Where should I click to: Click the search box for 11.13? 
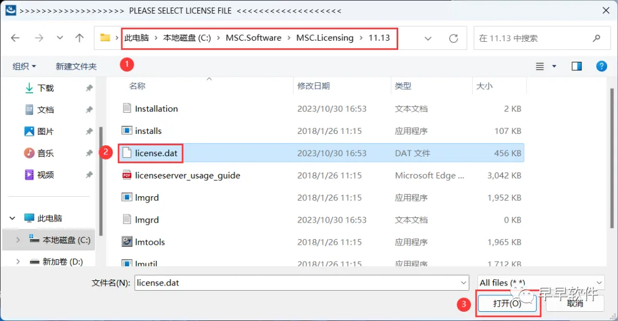pyautogui.click(x=542, y=38)
